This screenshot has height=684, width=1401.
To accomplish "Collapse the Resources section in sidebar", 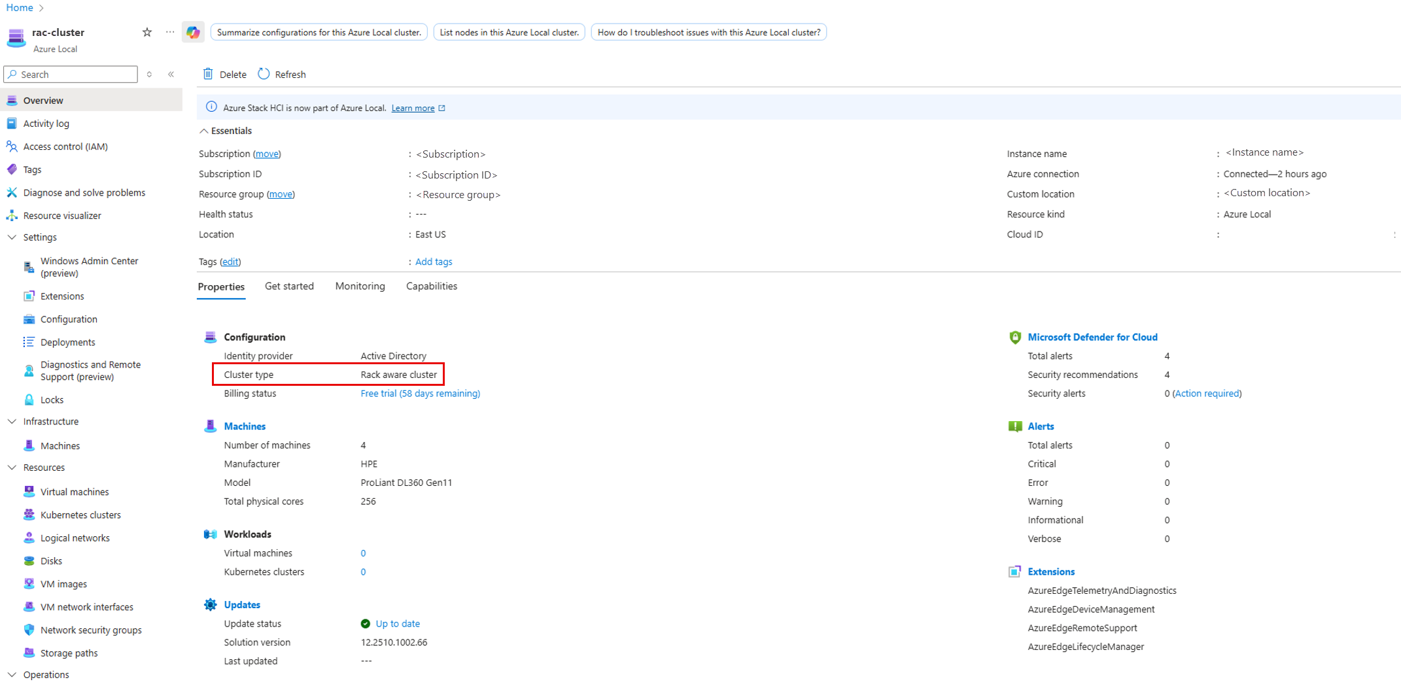I will 12,468.
